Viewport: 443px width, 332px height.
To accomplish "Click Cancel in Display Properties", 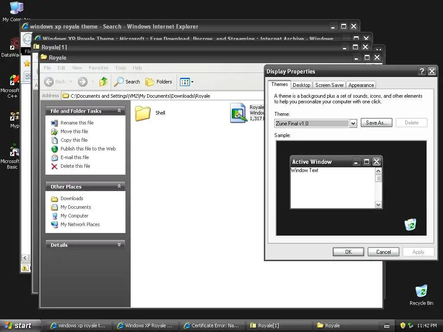I will click(383, 252).
